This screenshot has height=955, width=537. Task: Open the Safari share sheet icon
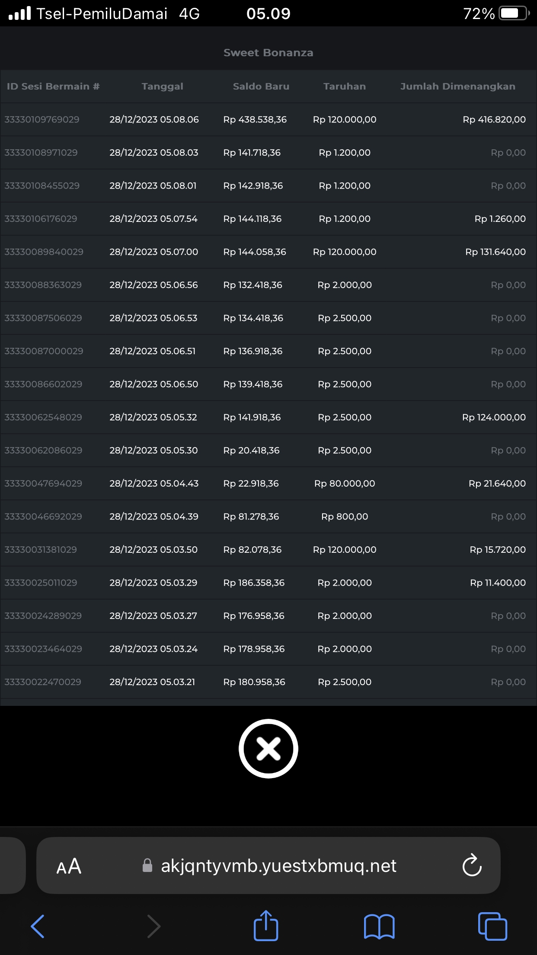pos(266,926)
